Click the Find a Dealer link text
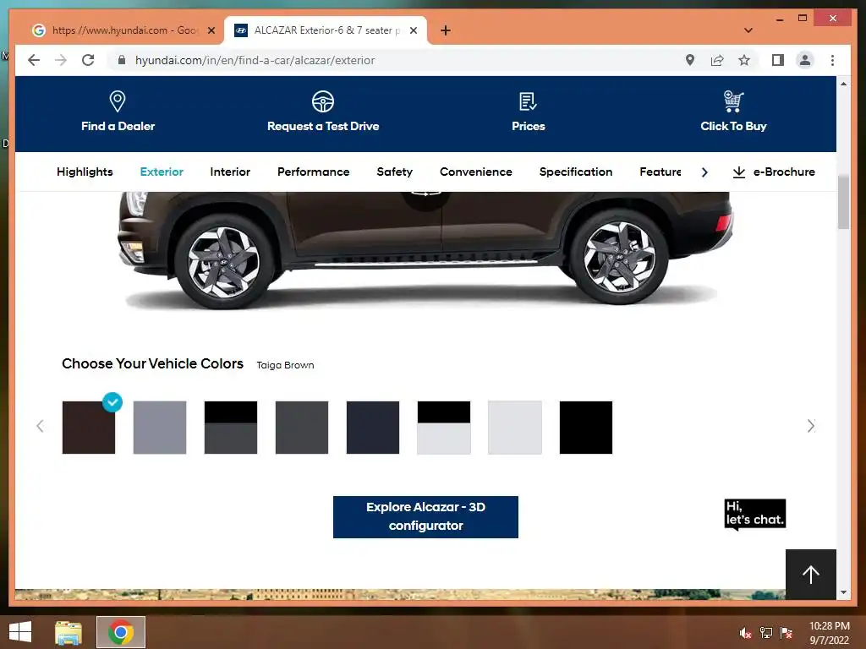The image size is (866, 649). 118,126
